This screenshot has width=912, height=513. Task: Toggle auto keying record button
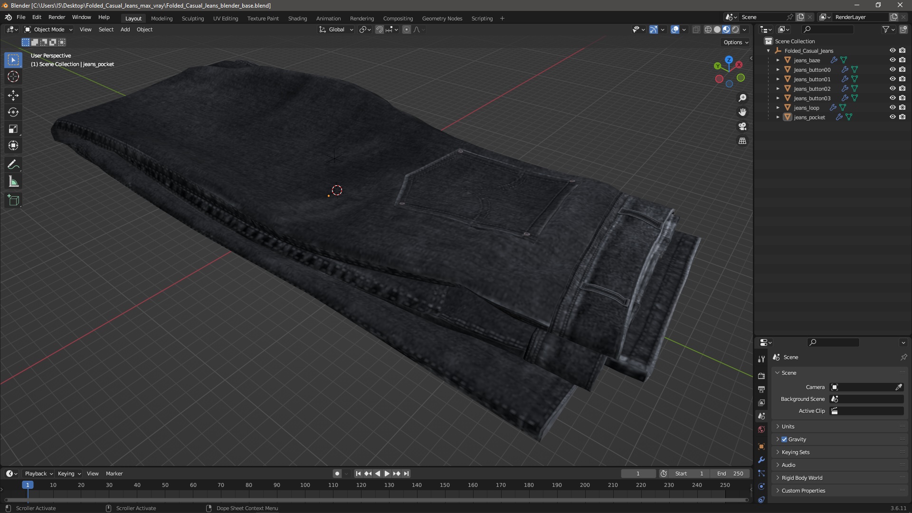coord(337,474)
